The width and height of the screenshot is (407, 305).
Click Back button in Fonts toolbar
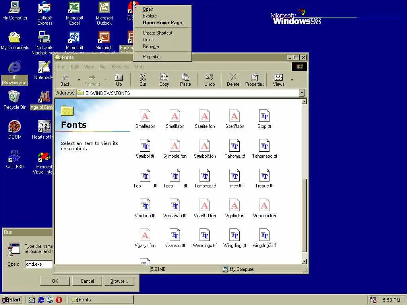[65, 80]
